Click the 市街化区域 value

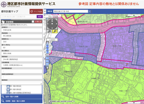tap(7, 30)
